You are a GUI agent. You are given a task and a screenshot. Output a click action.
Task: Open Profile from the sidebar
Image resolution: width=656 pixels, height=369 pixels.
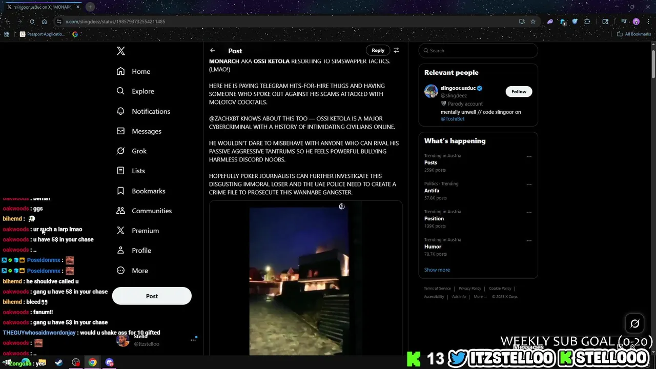(x=134, y=251)
